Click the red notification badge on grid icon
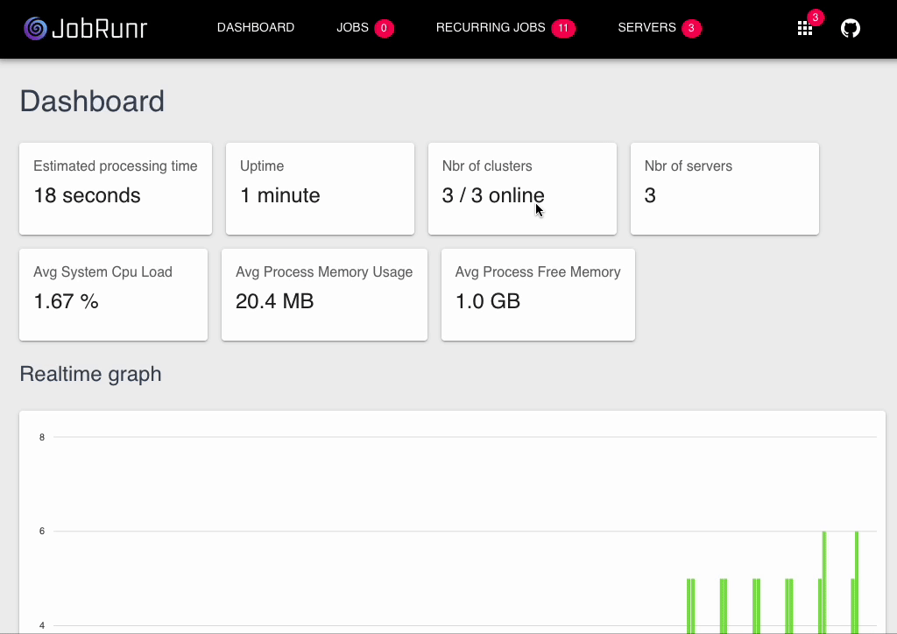Viewport: 897px width, 634px height. pyautogui.click(x=816, y=18)
